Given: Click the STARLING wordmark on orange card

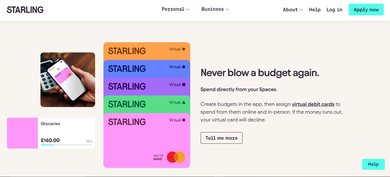Looking at the screenshot, I should click(x=127, y=51).
